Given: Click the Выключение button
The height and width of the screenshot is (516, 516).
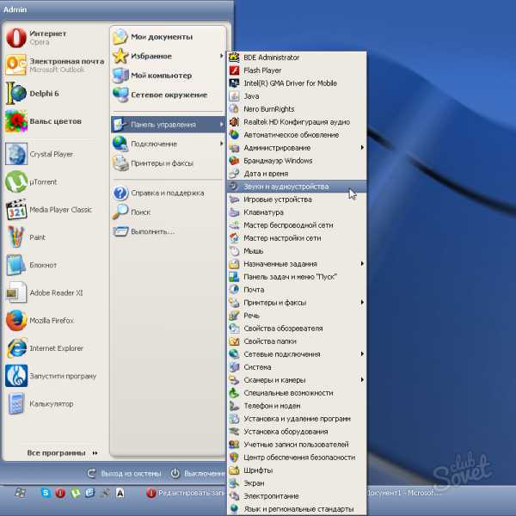Looking at the screenshot, I should (198, 474).
